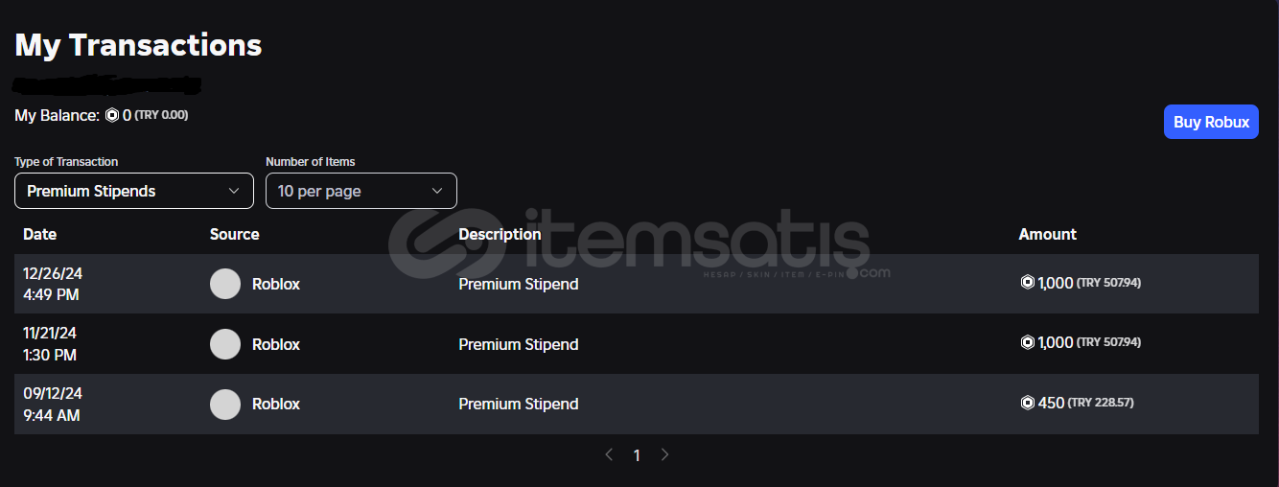Click the Roblox source link dated 11/21/24
The image size is (1279, 487).
click(276, 344)
